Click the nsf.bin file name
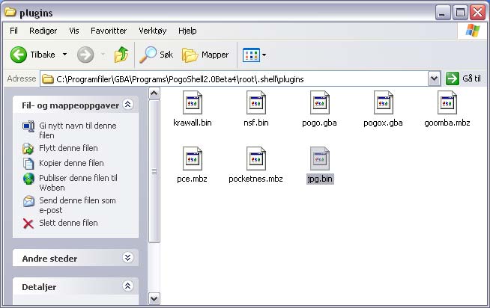Screen dimensions: 490x308 pyautogui.click(x=256, y=123)
